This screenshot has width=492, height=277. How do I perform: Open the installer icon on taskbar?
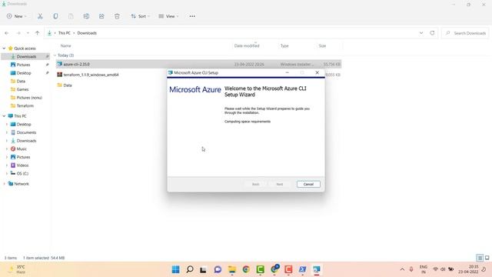pos(317,269)
